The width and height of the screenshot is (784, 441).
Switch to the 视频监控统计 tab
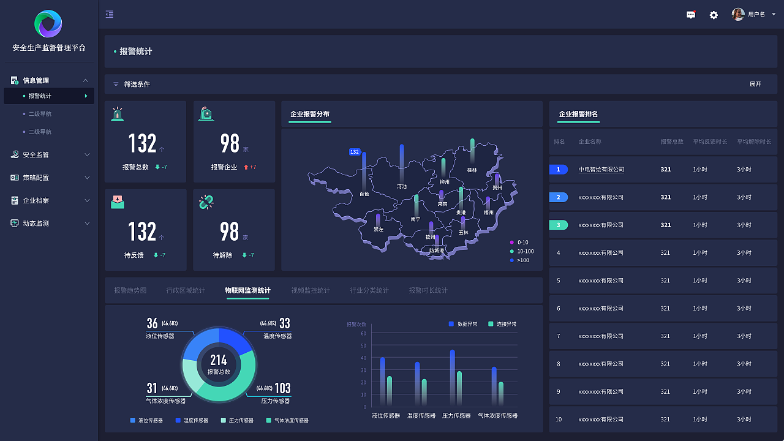coord(310,290)
